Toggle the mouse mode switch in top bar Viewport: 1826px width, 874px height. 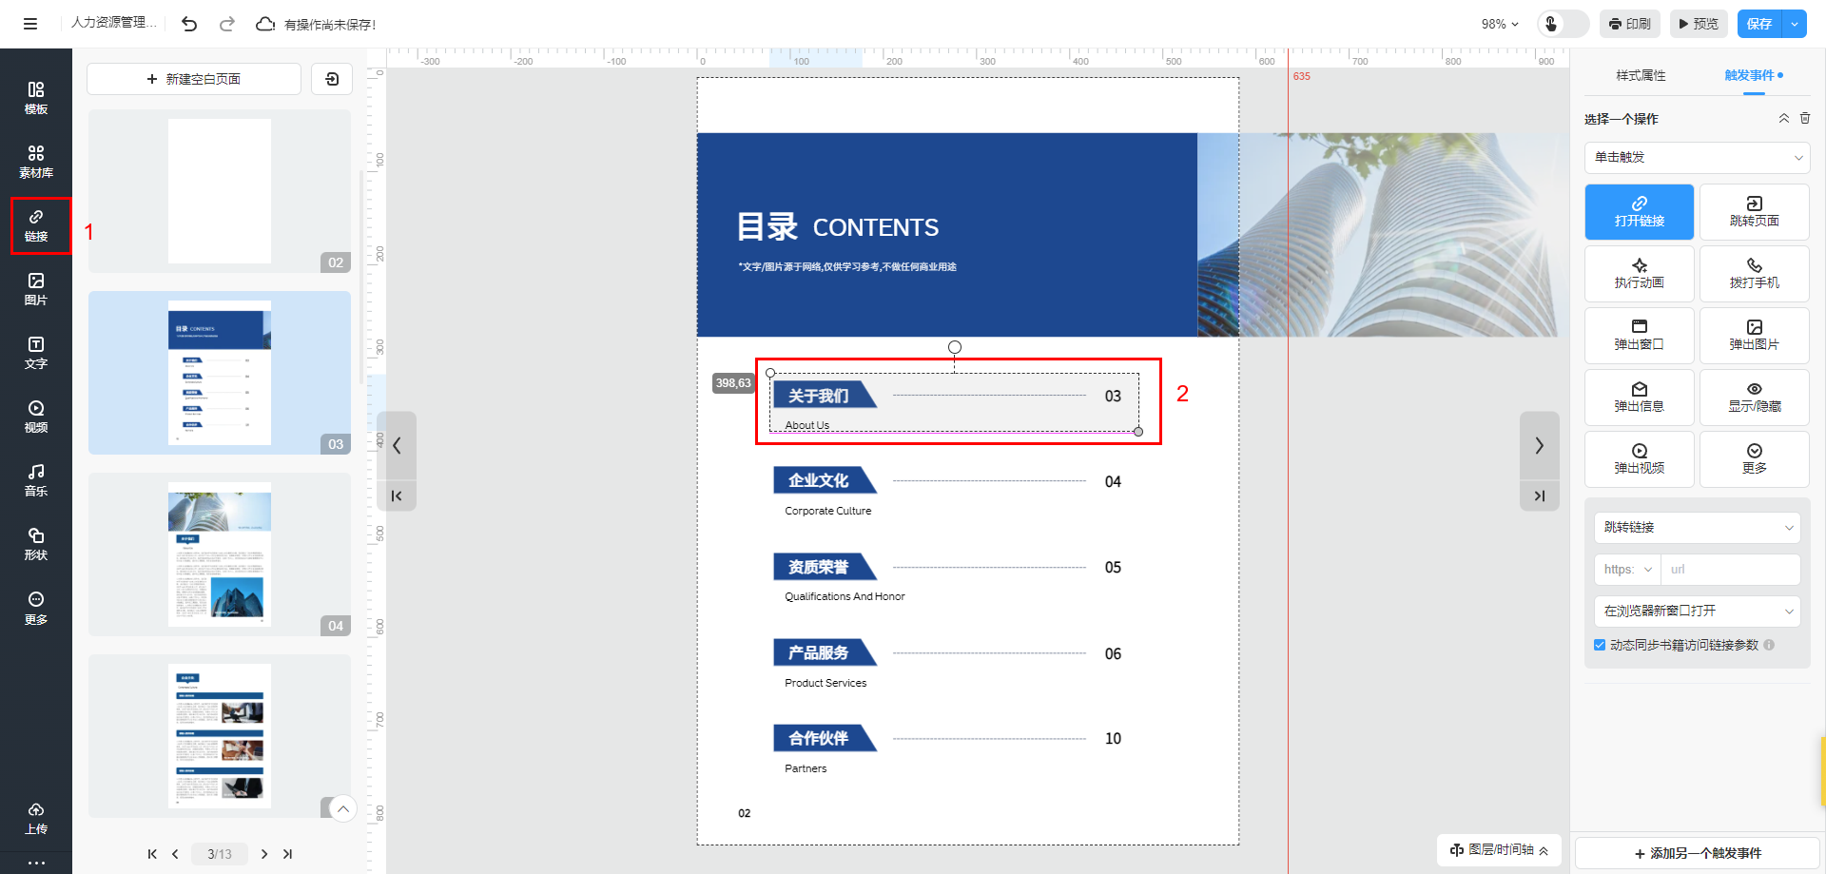click(1563, 24)
